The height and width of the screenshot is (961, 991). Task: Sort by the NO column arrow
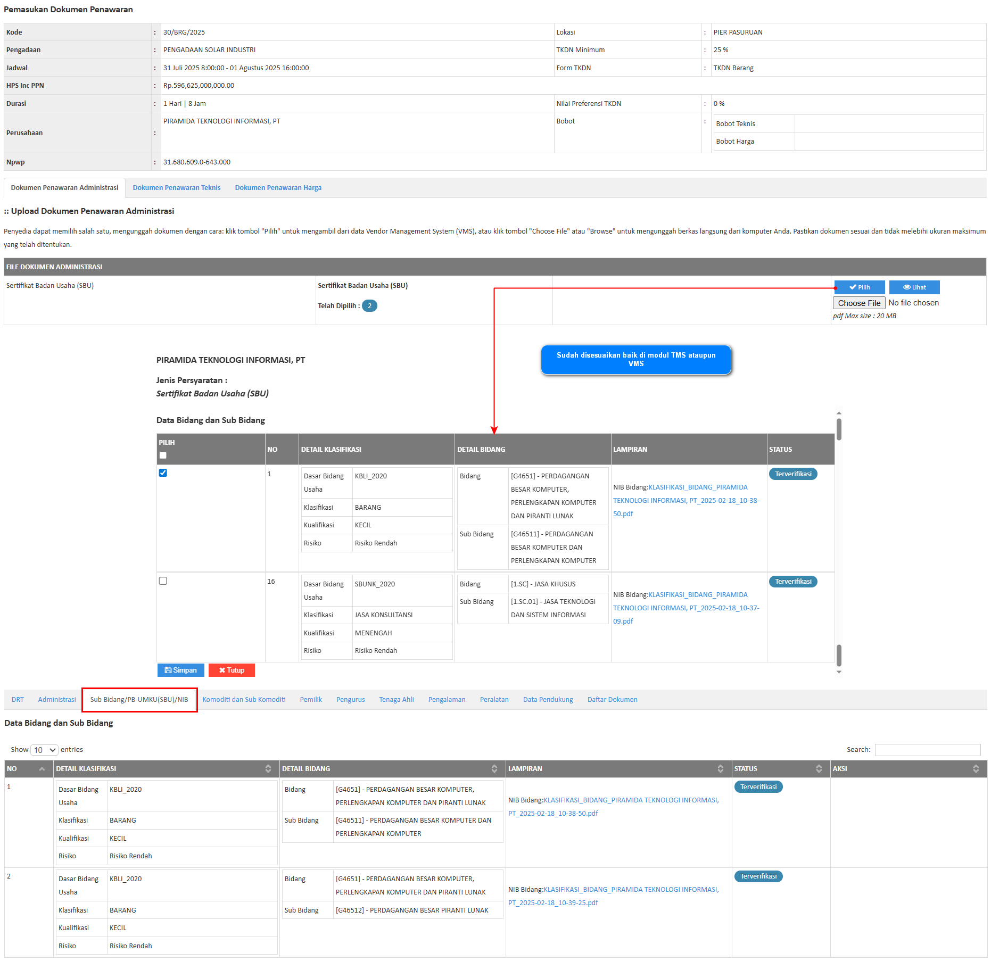click(x=42, y=769)
